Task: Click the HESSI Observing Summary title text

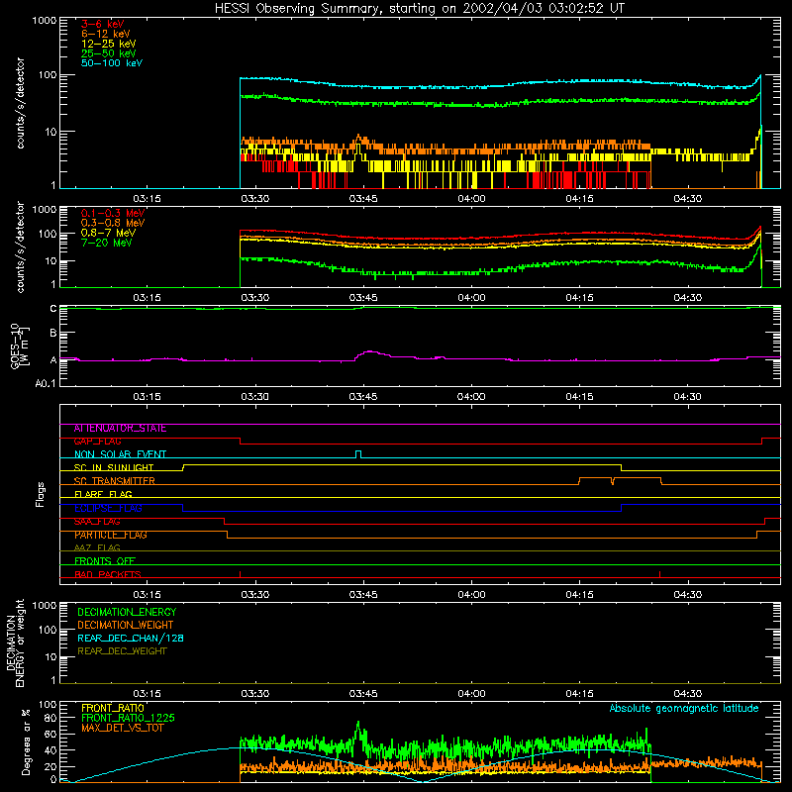Action: (x=419, y=8)
